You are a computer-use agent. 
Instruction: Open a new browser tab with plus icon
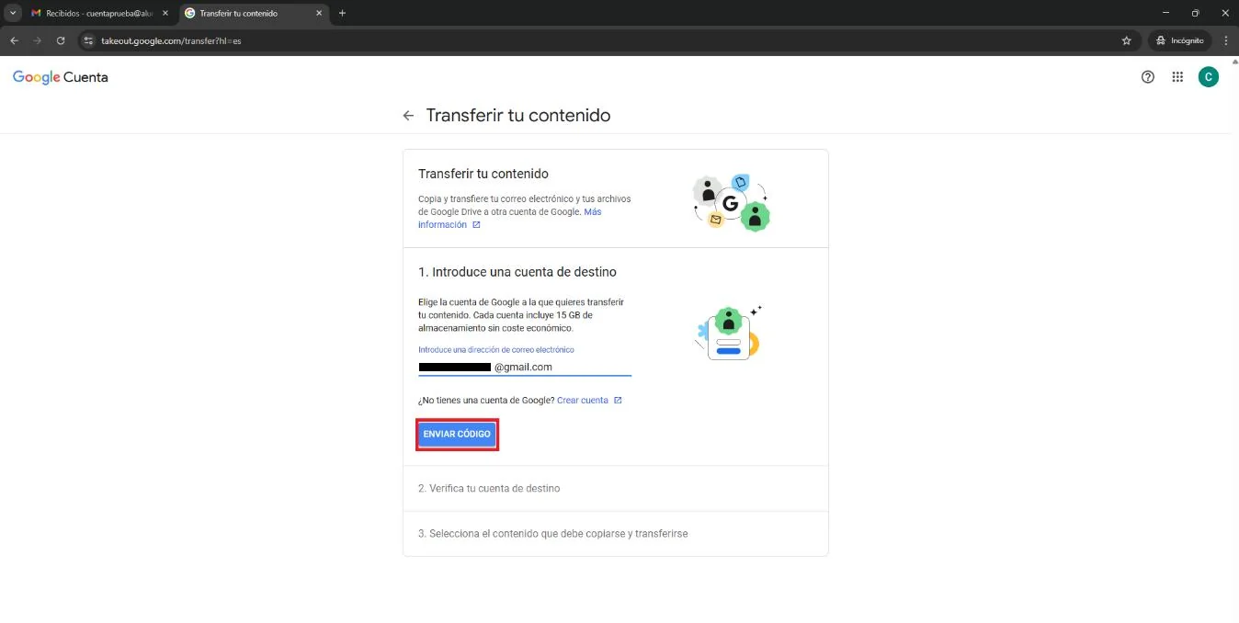pyautogui.click(x=342, y=14)
